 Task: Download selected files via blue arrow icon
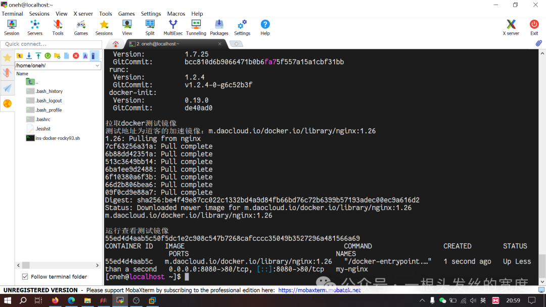29,56
